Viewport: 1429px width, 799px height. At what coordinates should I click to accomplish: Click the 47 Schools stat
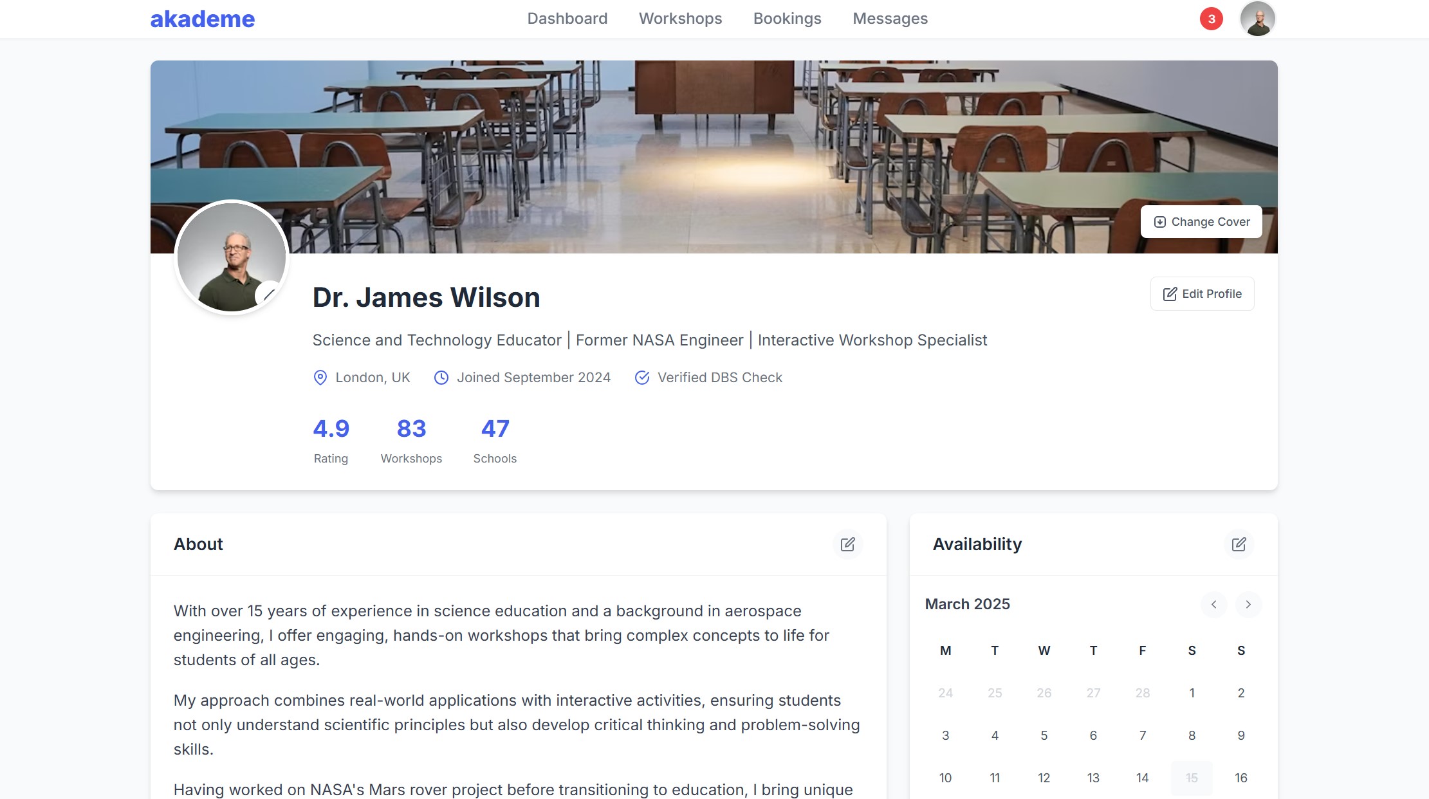tap(495, 441)
